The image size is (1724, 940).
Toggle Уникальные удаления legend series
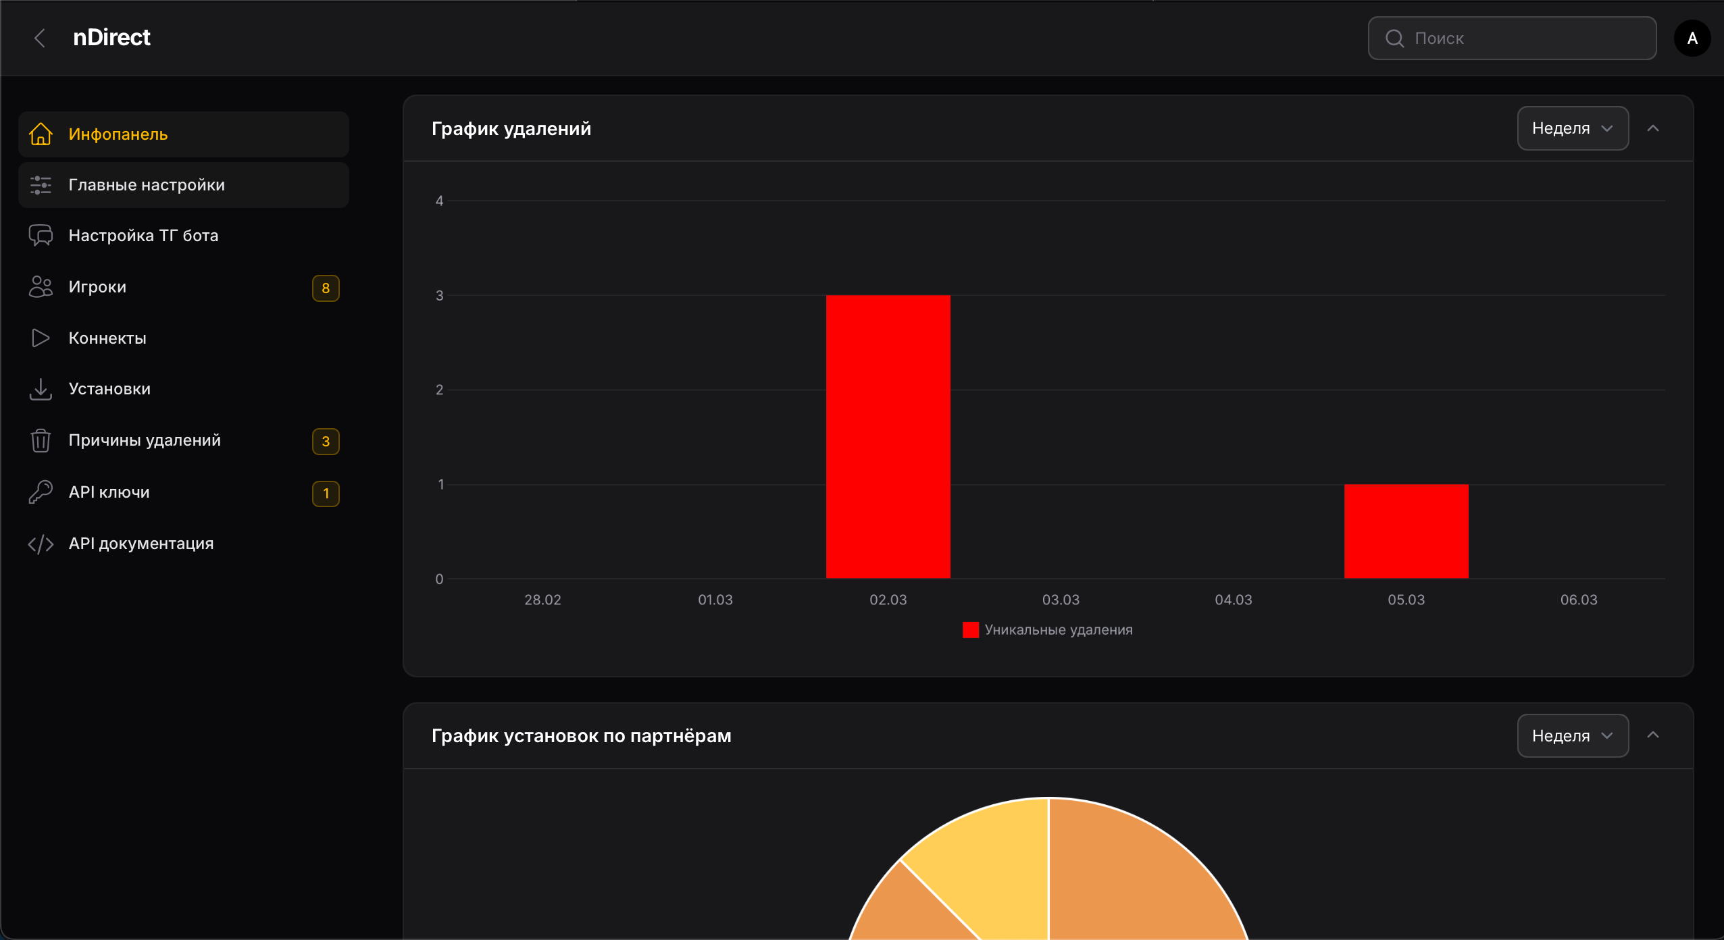1047,629
